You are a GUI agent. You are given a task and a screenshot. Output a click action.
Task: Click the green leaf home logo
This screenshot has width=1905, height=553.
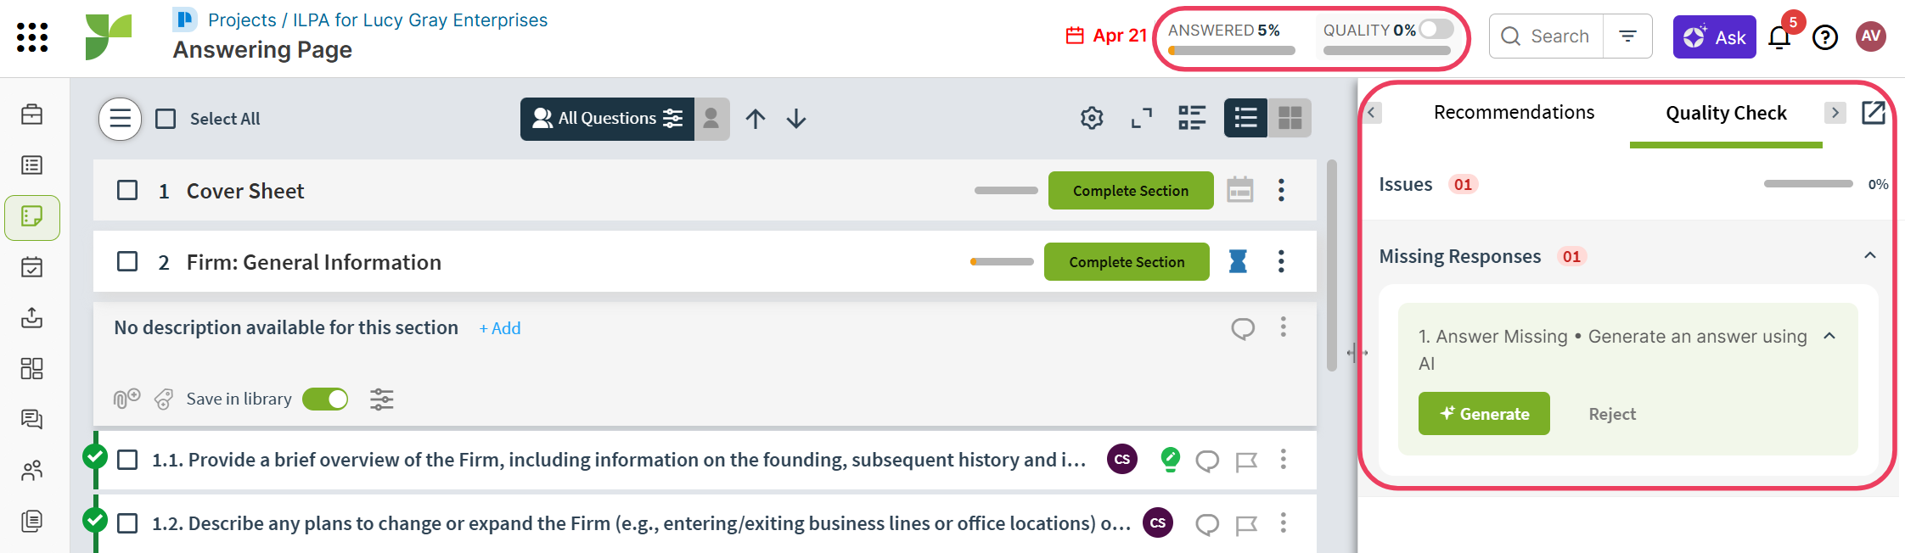pos(109,37)
